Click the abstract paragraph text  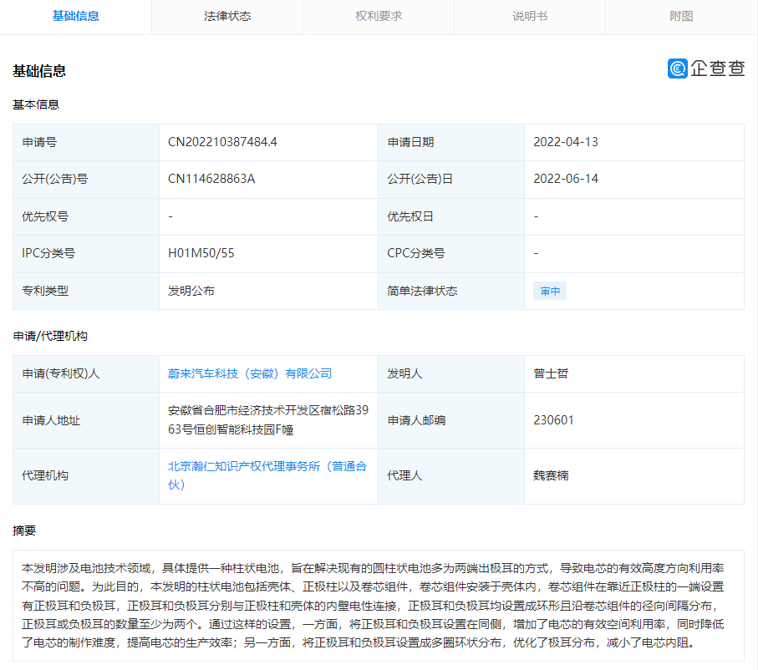(373, 605)
